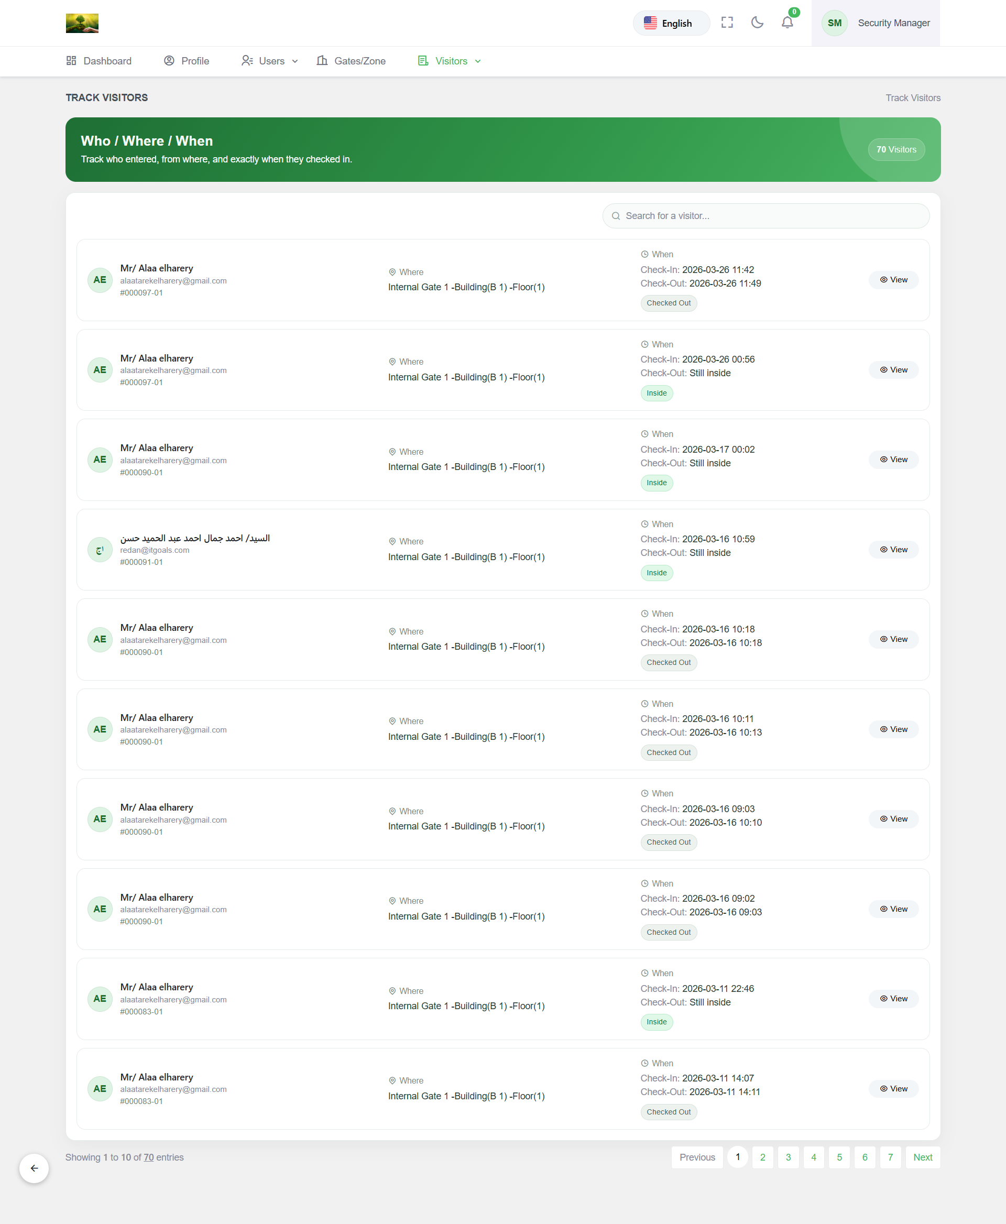Click the Who / Where / When heading
Screen dimensions: 1006x1224
coord(147,141)
